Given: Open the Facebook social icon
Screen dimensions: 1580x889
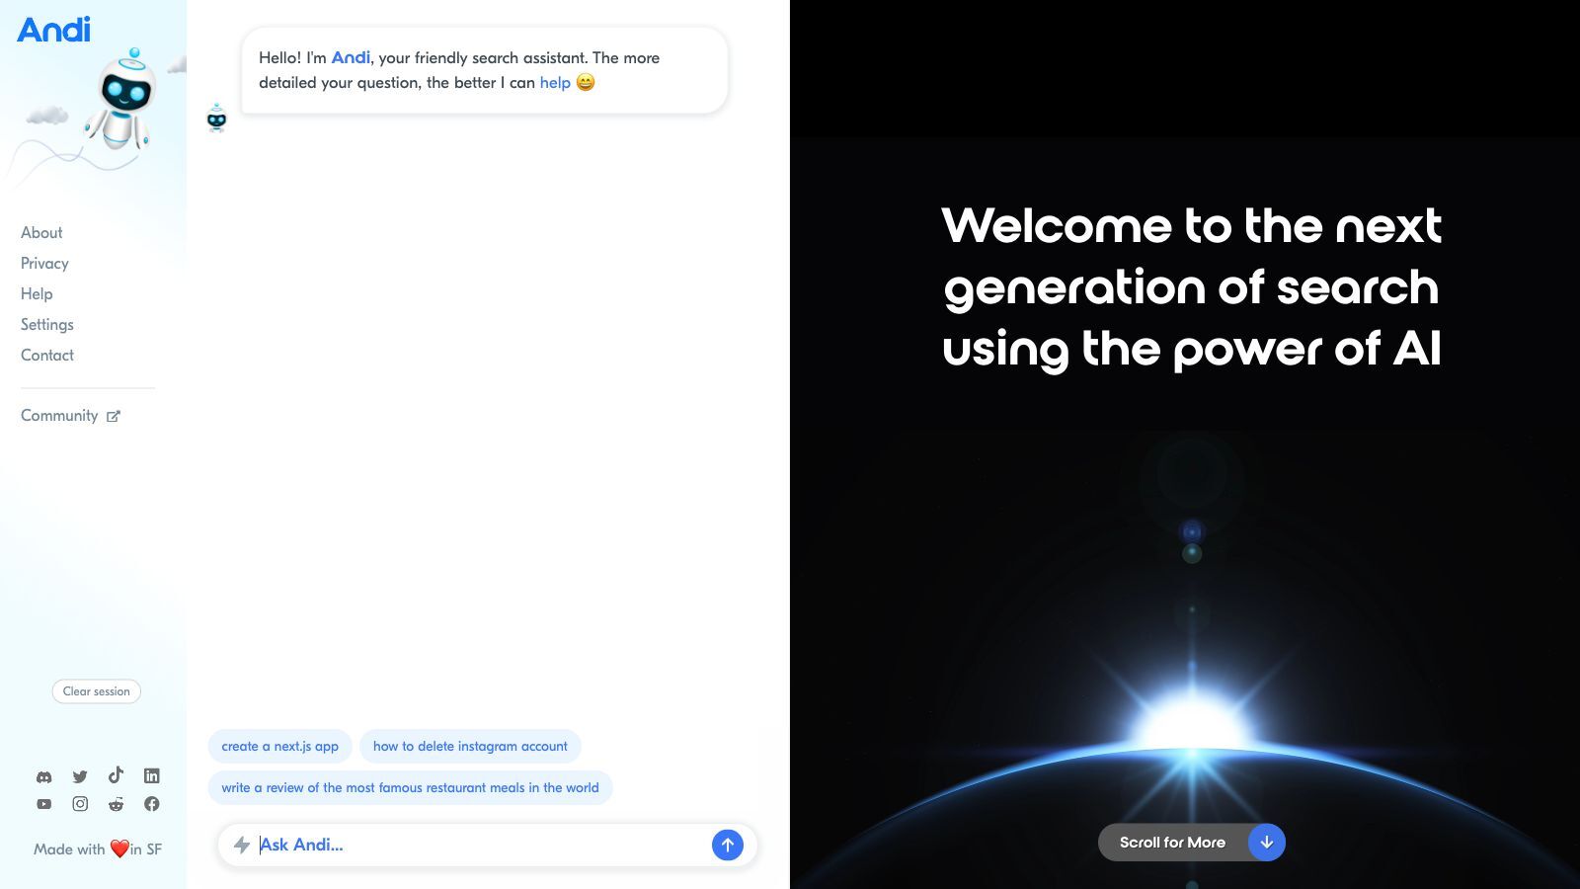Looking at the screenshot, I should click(x=151, y=804).
